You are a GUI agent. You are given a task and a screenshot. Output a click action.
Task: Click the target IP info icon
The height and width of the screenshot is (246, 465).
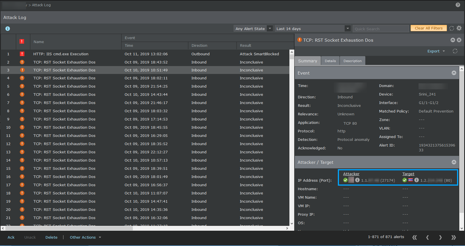(x=417, y=180)
